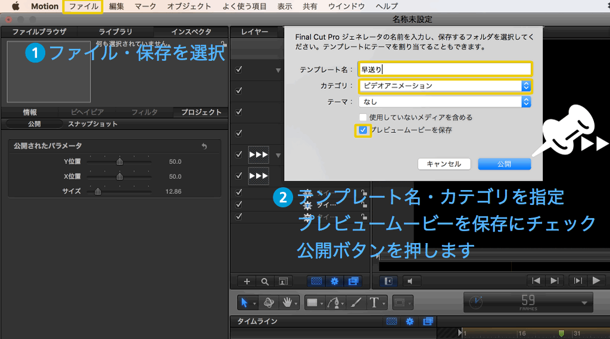The height and width of the screenshot is (339, 610).
Task: Click the blue 公開 button in dialog
Action: tap(504, 164)
